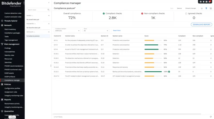The width and height of the screenshot is (214, 119).
Task: Click the magnifier icon in Search views
Action: [x=48, y=10]
